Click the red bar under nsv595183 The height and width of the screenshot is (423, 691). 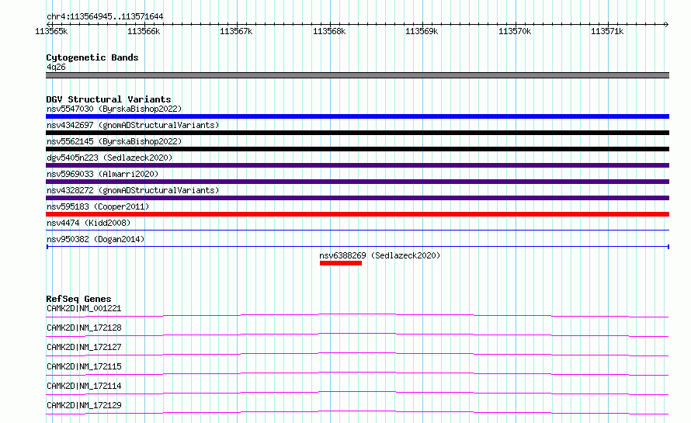click(357, 214)
